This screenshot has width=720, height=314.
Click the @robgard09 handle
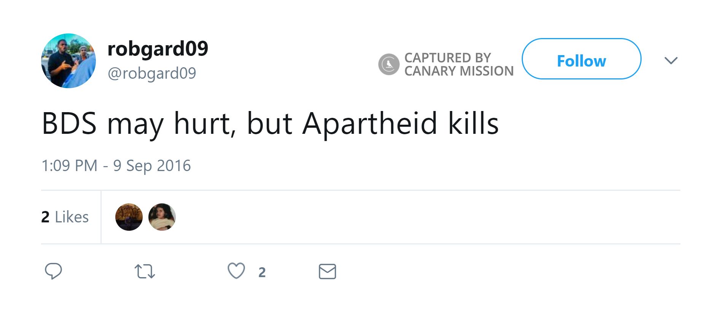point(151,73)
